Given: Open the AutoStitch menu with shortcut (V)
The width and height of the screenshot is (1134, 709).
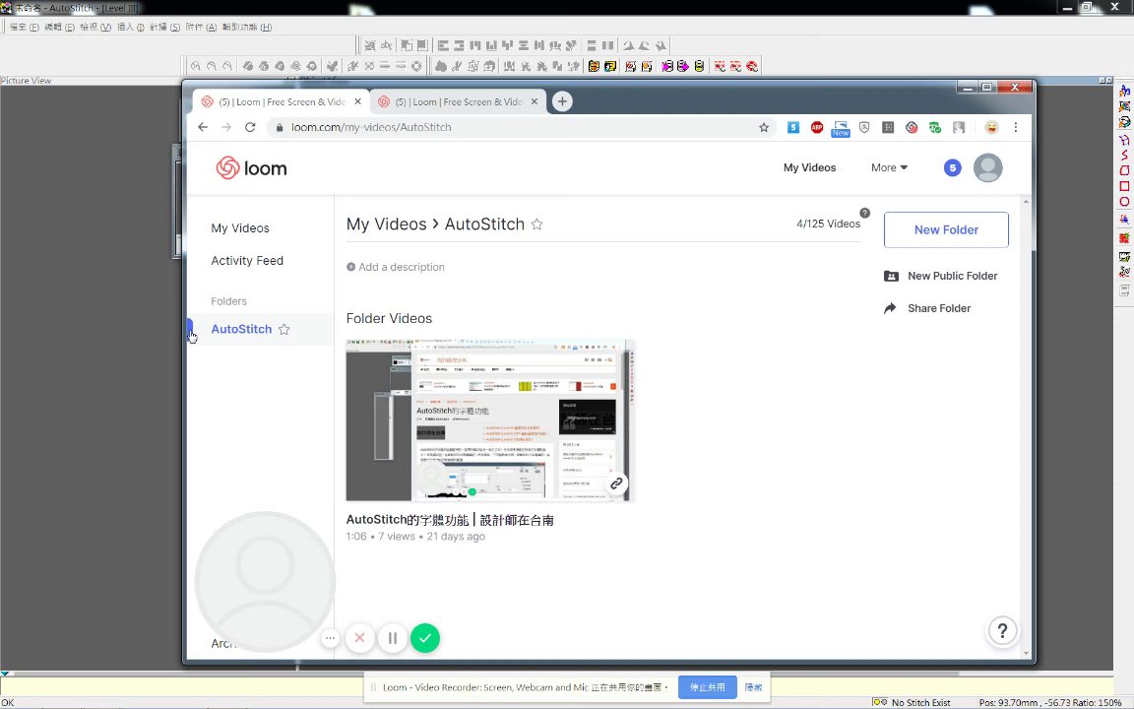Looking at the screenshot, I should 95,27.
